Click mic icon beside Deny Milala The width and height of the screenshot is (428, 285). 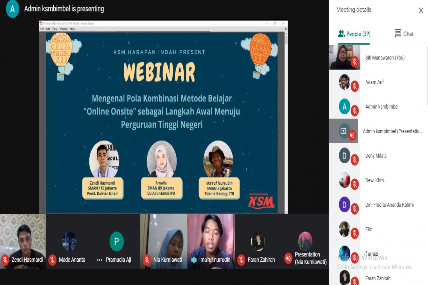pos(355,160)
